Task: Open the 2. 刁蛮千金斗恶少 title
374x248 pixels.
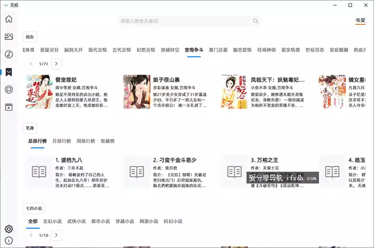Action: (x=175, y=160)
